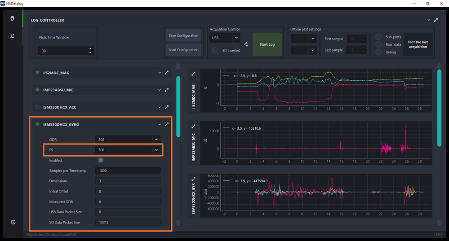Increase Plots Time Window value
The height and width of the screenshot is (241, 449).
point(90,49)
